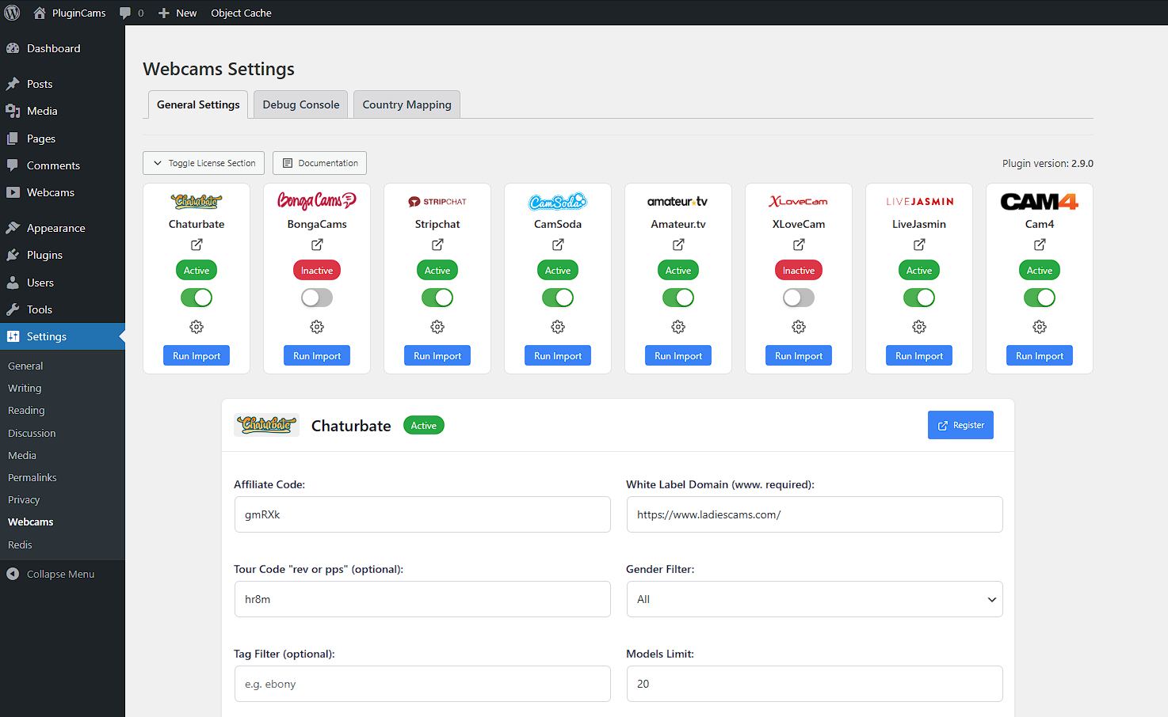This screenshot has width=1168, height=717.
Task: Switch to General Settings tab
Action: coord(198,104)
